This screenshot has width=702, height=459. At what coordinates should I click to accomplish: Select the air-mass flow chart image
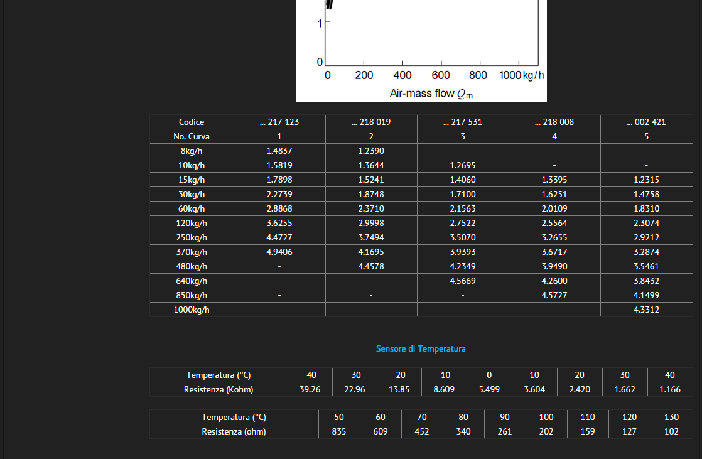tap(421, 51)
